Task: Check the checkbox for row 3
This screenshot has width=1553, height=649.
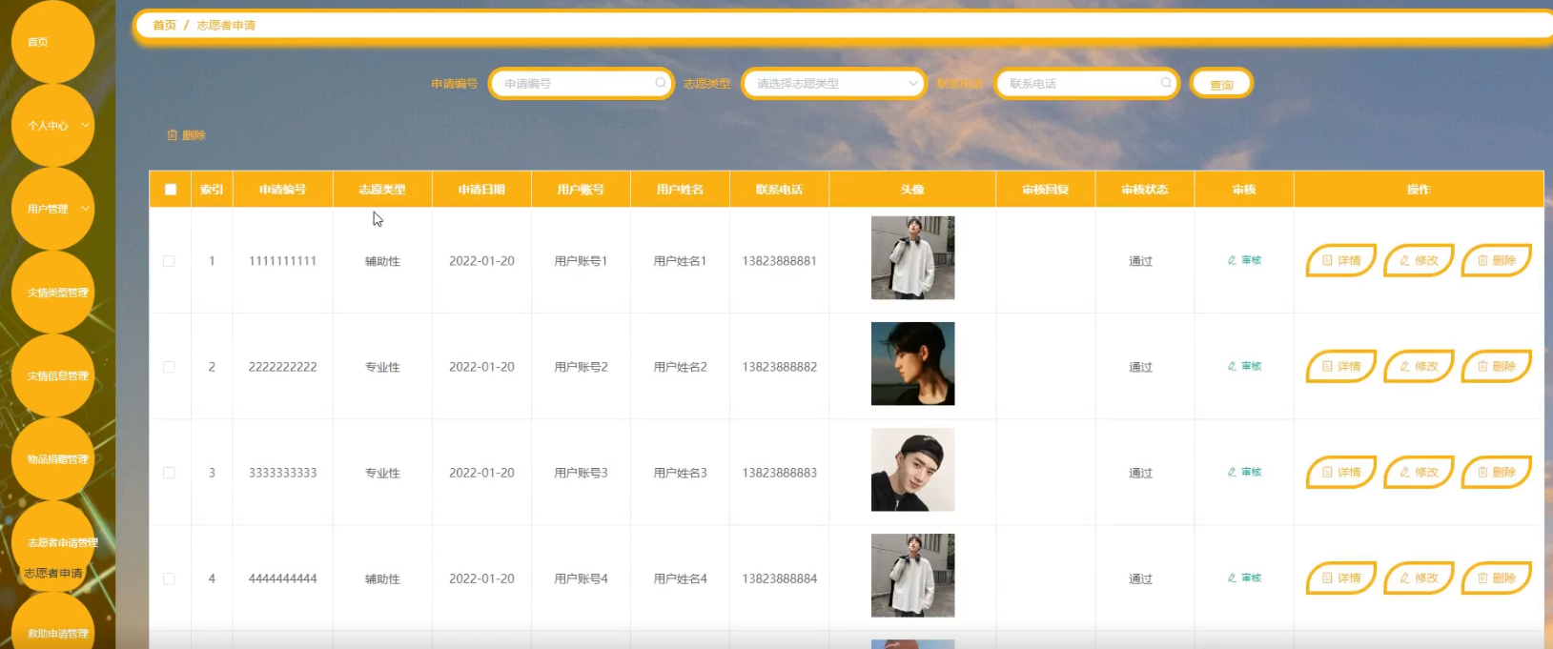Action: (169, 473)
